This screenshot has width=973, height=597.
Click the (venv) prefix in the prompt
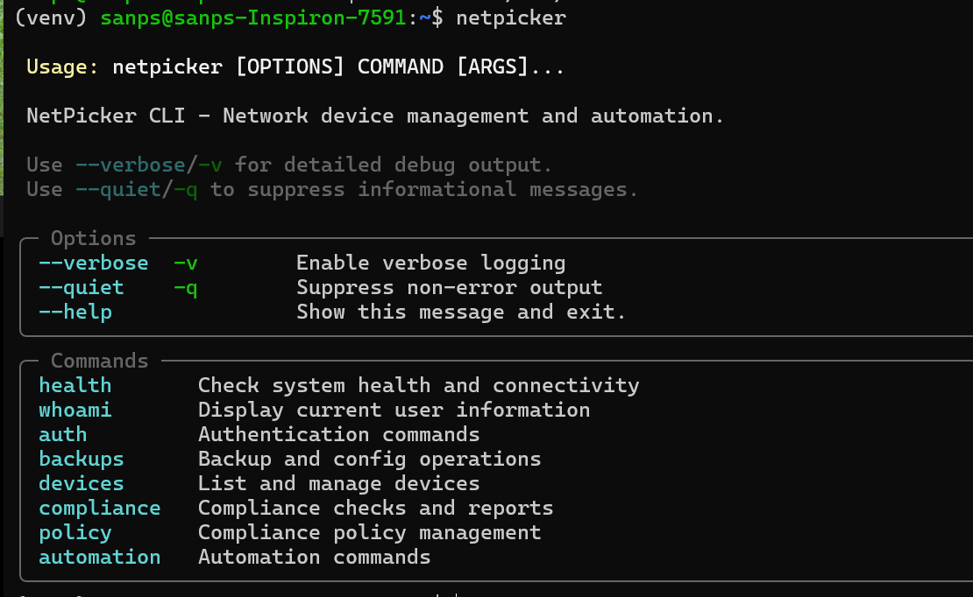click(x=50, y=18)
